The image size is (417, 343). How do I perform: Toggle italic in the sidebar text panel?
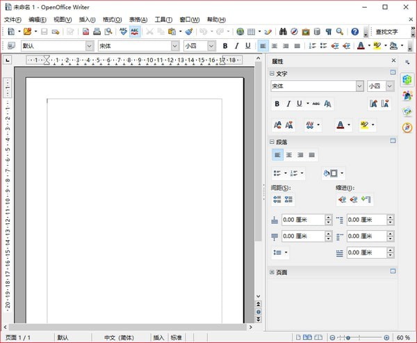pos(288,104)
